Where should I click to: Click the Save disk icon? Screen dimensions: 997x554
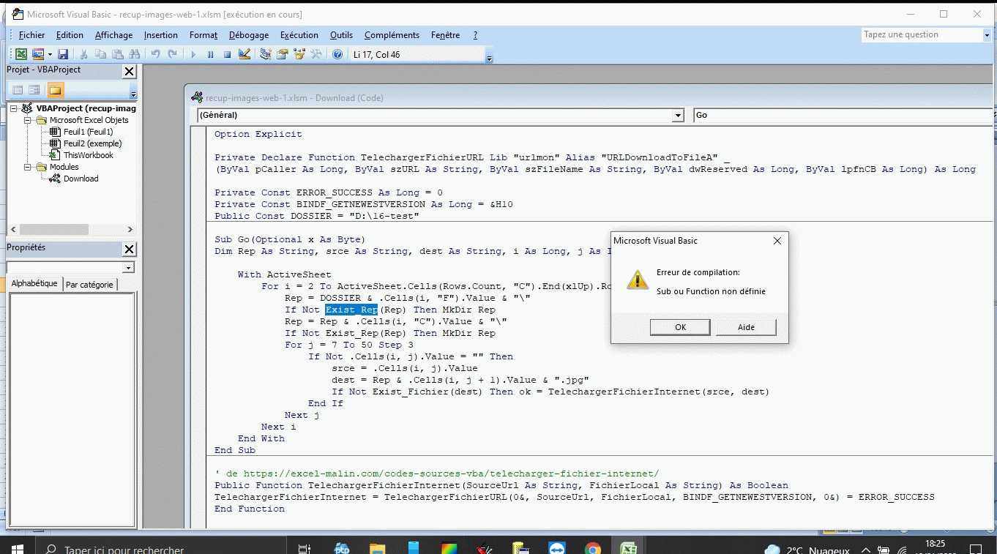[63, 54]
